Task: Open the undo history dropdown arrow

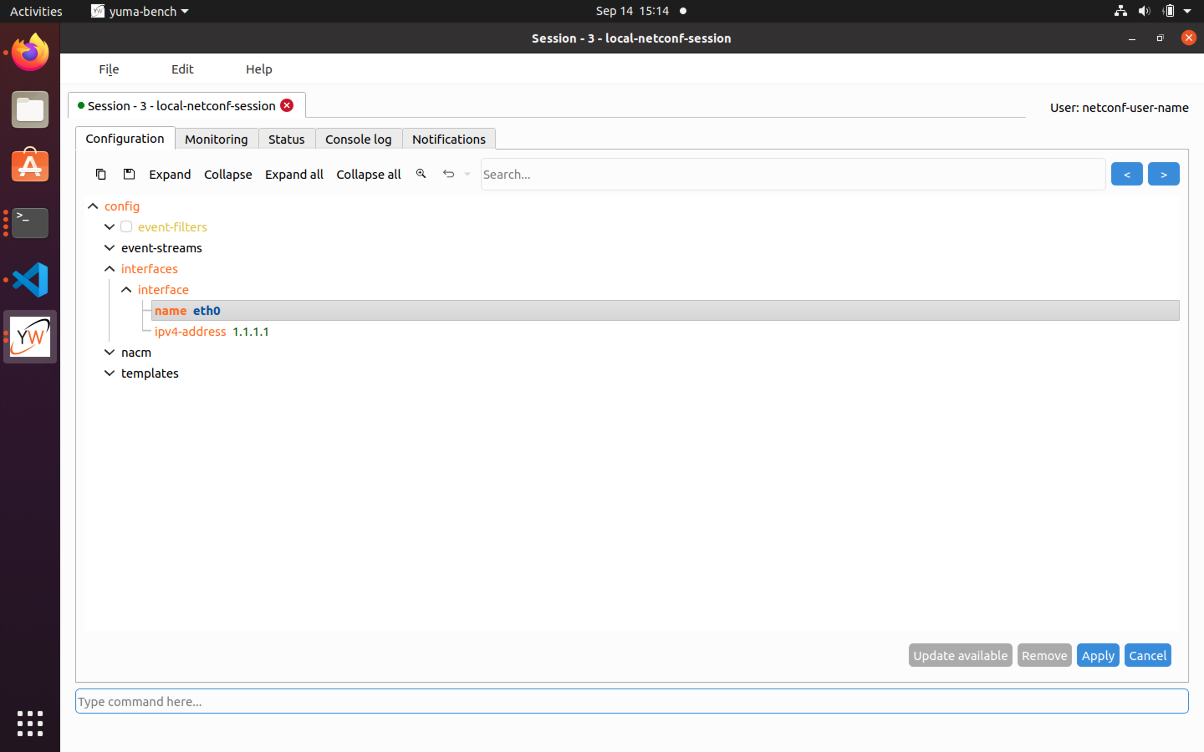Action: pos(467,174)
